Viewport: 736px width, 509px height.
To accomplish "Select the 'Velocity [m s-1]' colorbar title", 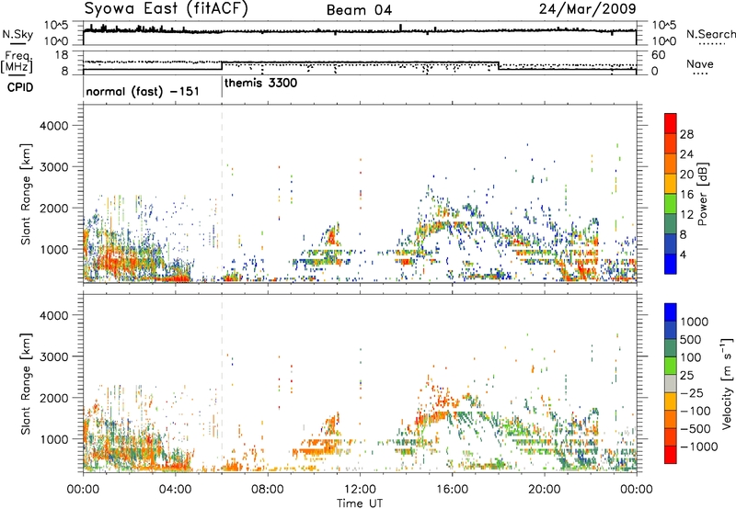I will [727, 383].
